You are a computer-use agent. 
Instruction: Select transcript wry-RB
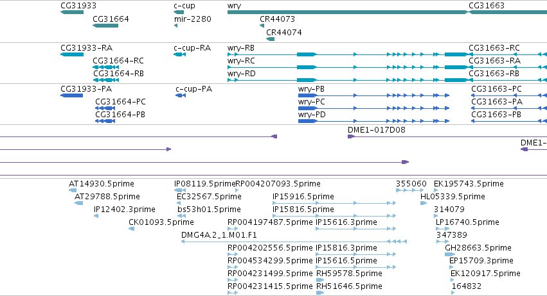click(240, 48)
